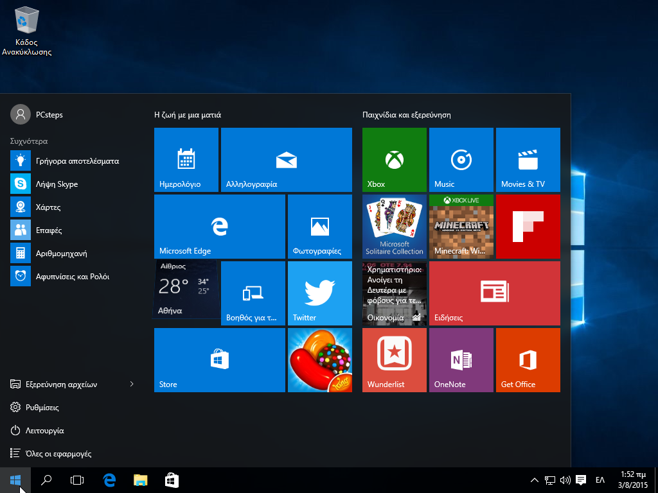Launch the Candy Crush Saga tile
Screen dimensions: 658x493
pyautogui.click(x=319, y=359)
